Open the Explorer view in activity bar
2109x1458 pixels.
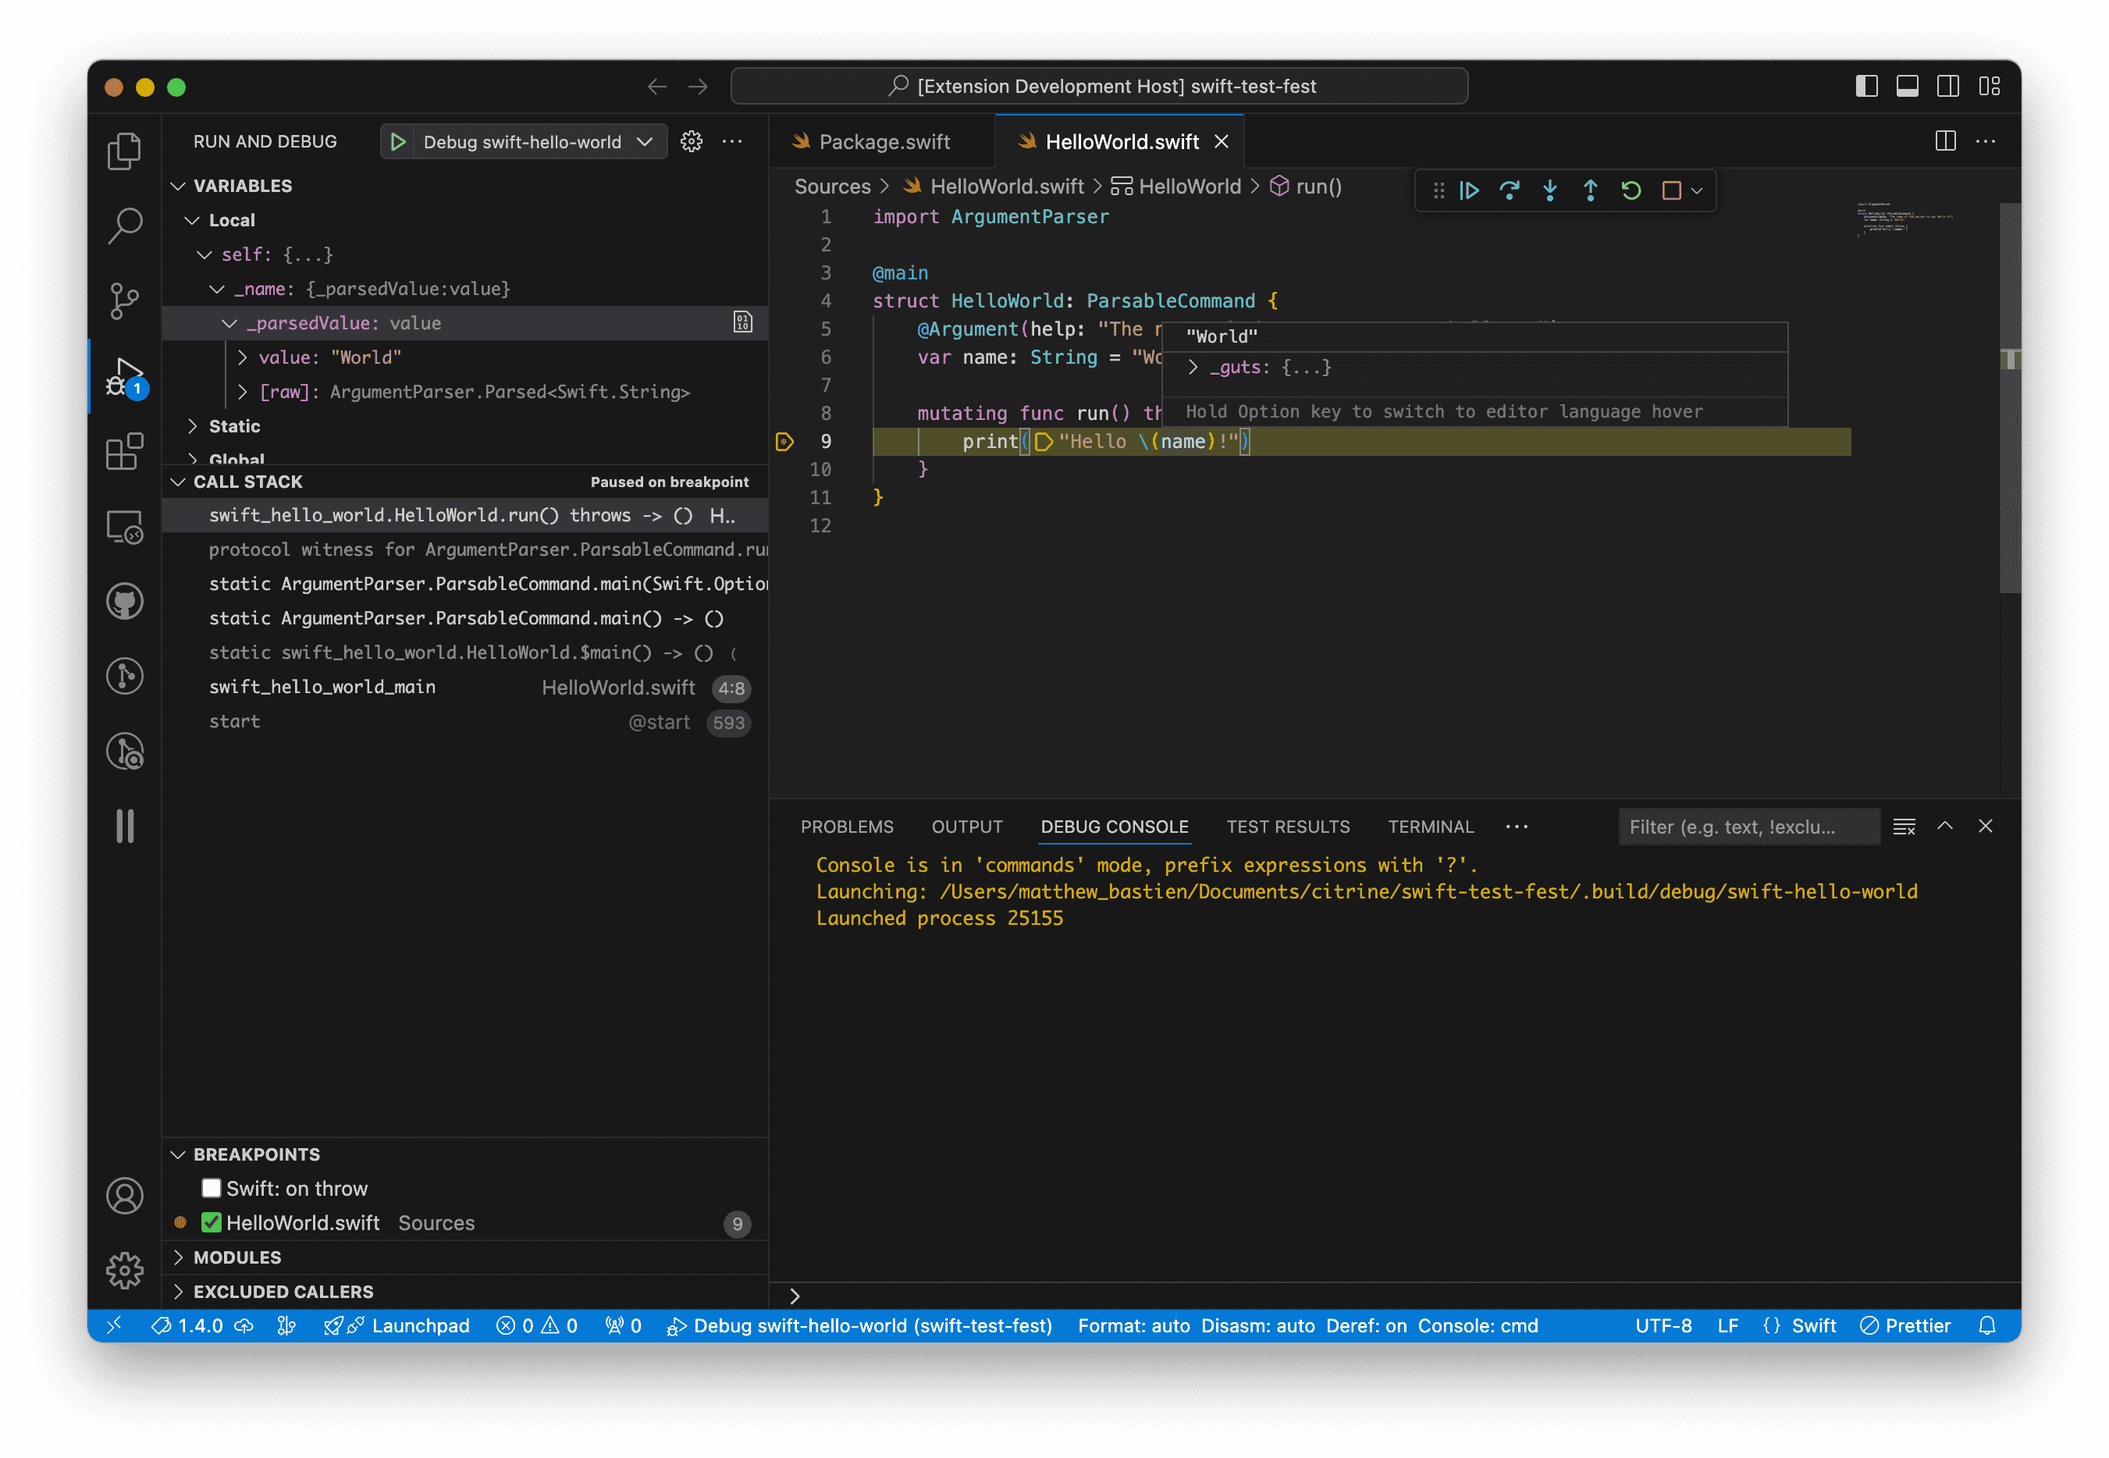(124, 151)
